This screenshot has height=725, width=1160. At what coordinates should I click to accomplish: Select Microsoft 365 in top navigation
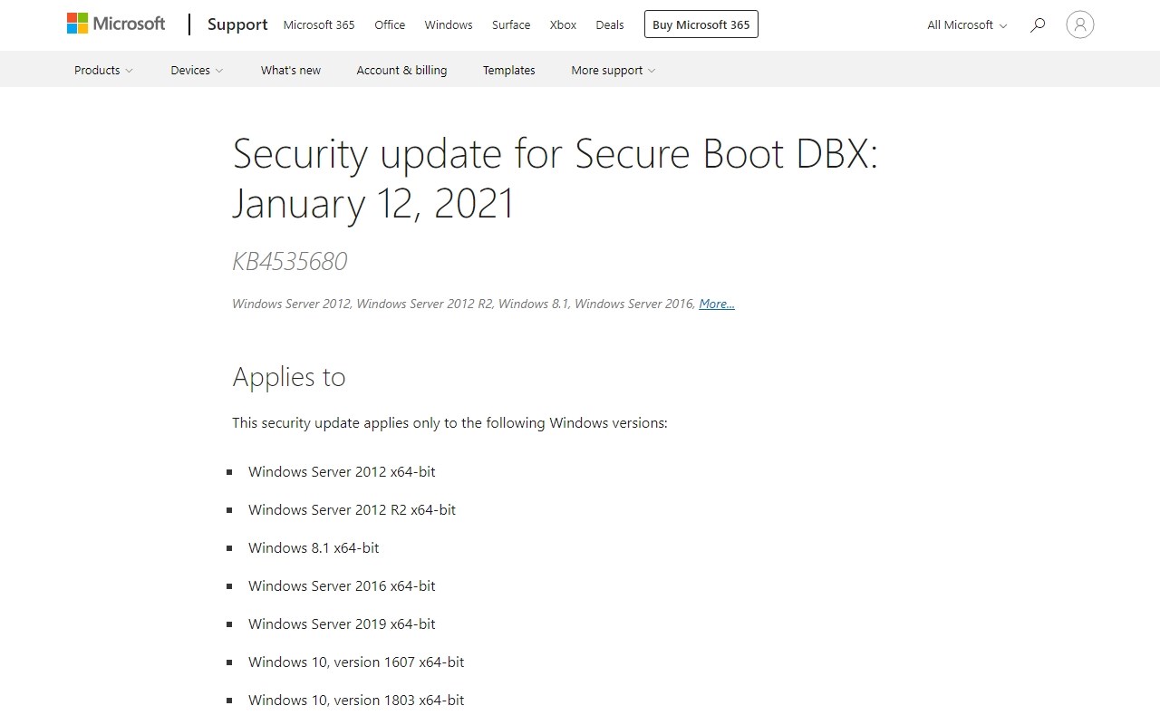click(x=319, y=24)
